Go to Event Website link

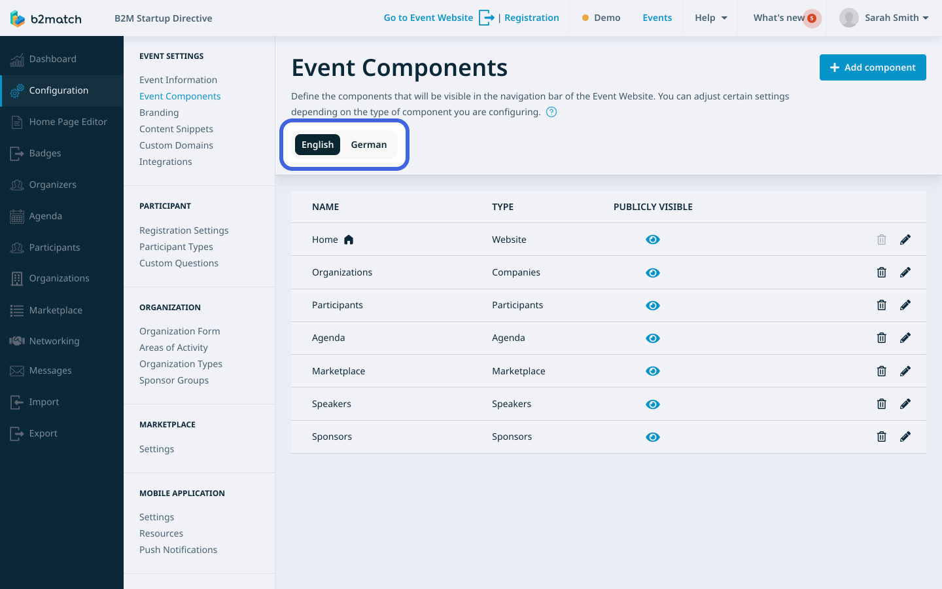pyautogui.click(x=428, y=18)
